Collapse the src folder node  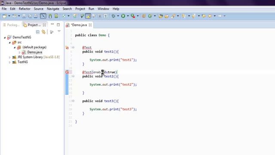point(9,43)
